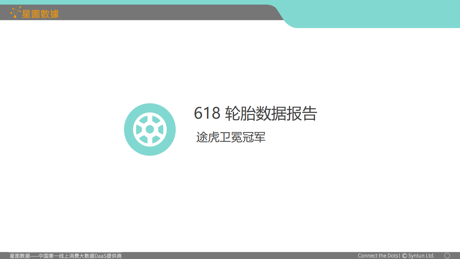Click the orange constellation logo icon

tap(15, 13)
